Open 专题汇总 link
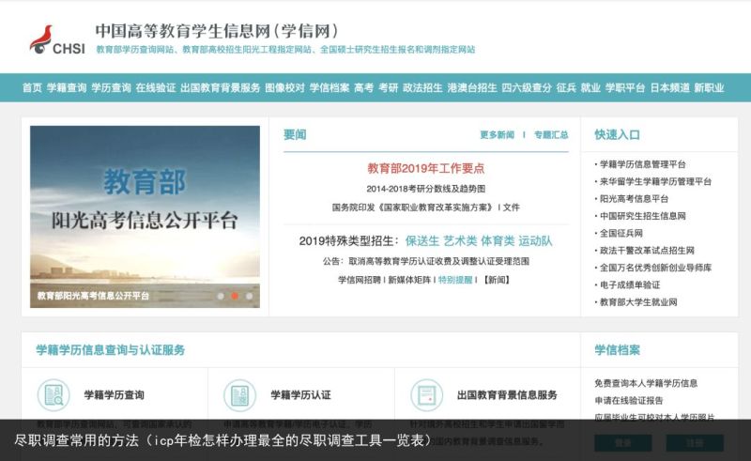 pyautogui.click(x=551, y=134)
